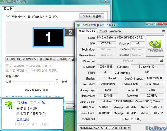Select monitor 1 thumbnail
The height and width of the screenshot is (131, 167).
48,37
